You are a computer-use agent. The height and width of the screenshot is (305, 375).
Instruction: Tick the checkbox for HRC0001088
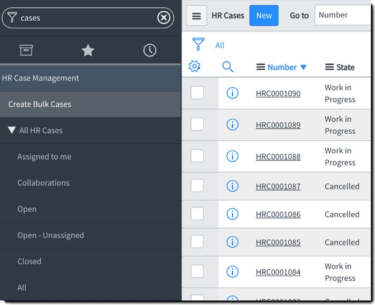[x=197, y=156]
